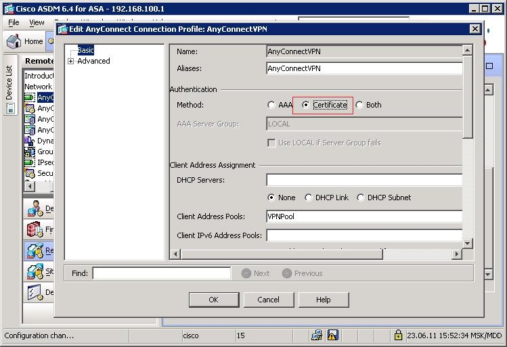This screenshot has width=507, height=347.
Task: Click "Configuration chan…" status bar text
Action: (x=39, y=336)
